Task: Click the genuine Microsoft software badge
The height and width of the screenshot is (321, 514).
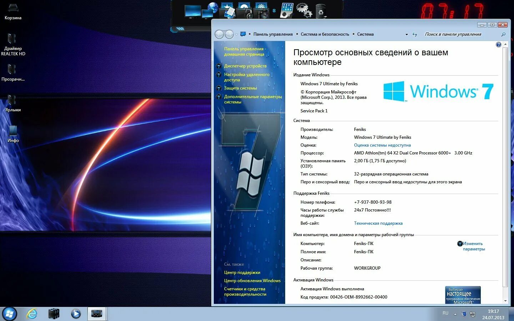Action: (463, 295)
